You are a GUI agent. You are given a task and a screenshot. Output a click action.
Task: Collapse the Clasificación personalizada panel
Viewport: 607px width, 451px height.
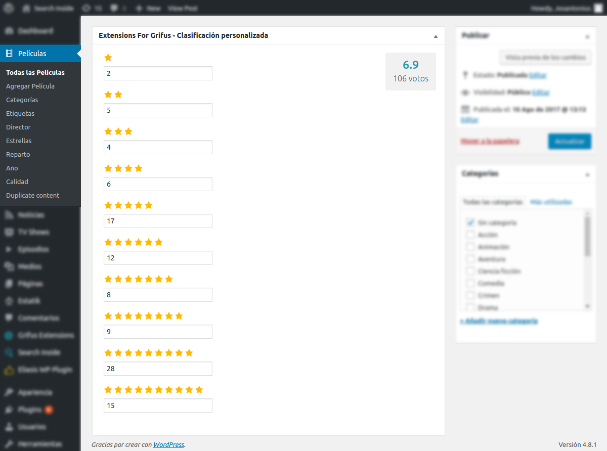(x=436, y=36)
